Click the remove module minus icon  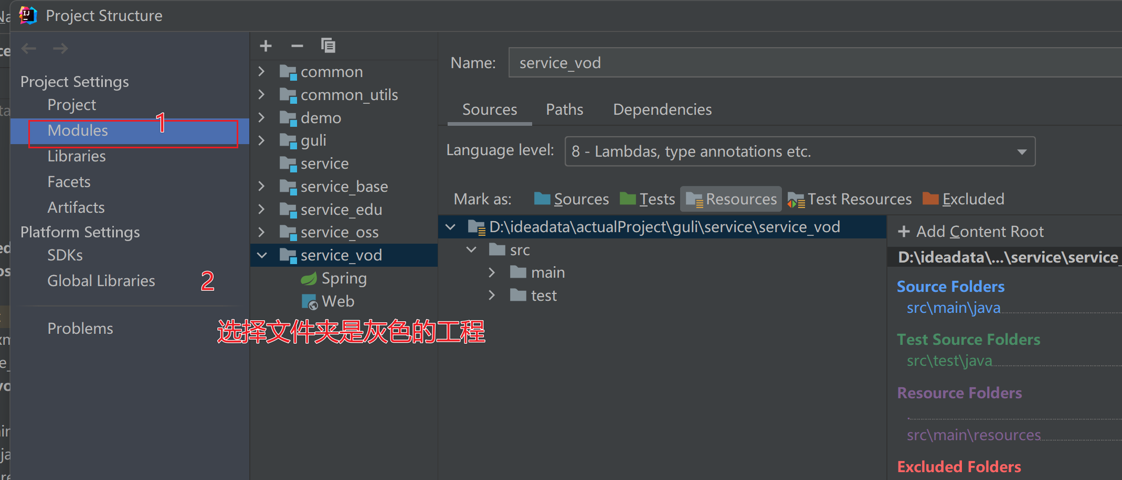tap(297, 46)
